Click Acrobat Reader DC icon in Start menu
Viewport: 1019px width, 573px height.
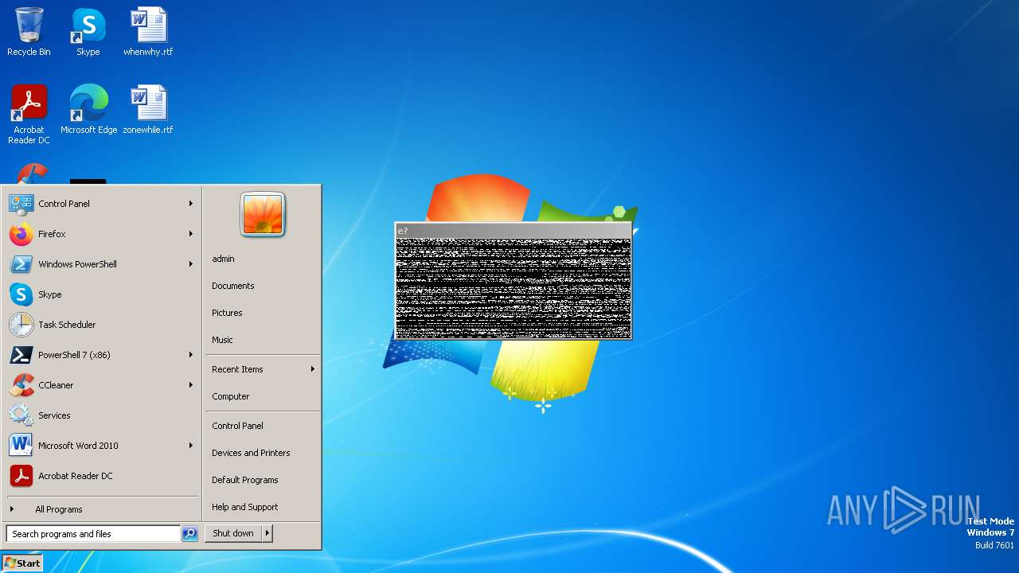pos(21,476)
